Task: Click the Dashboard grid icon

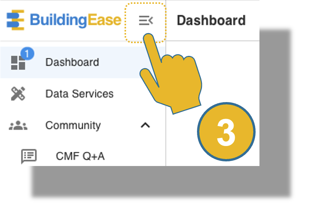Action: [18, 63]
